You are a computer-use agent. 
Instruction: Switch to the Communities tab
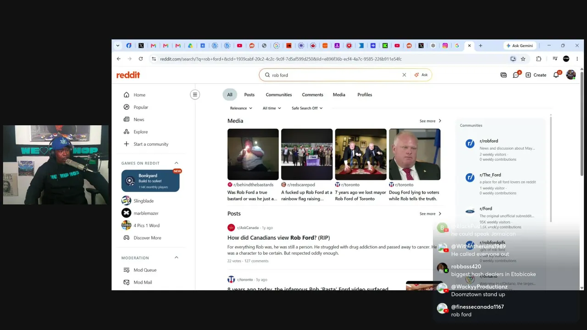pos(279,95)
